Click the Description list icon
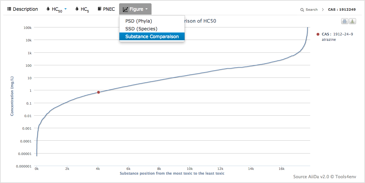The height and width of the screenshot is (183, 365). pos(9,9)
